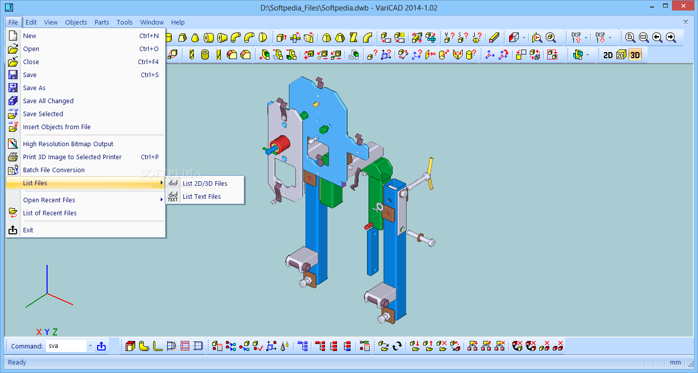Viewport: 698px width, 373px height.
Task: Click the S? surface check icon
Action: (463, 38)
